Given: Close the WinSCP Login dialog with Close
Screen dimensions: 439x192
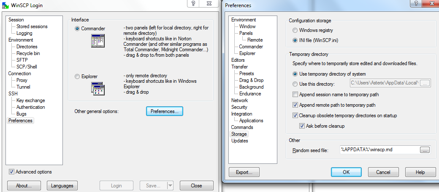Looking at the screenshot, I should pos(196,186).
